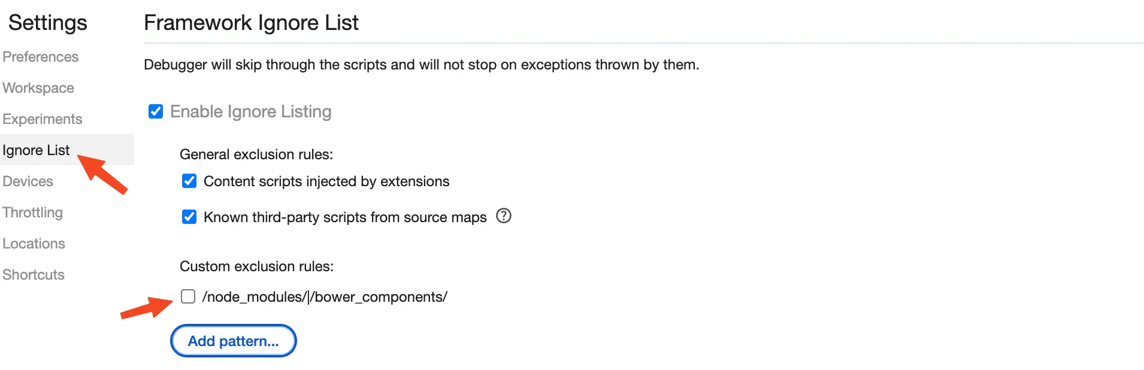The image size is (1144, 370).
Task: Click the Enable Ignore Listing label
Action: [250, 112]
